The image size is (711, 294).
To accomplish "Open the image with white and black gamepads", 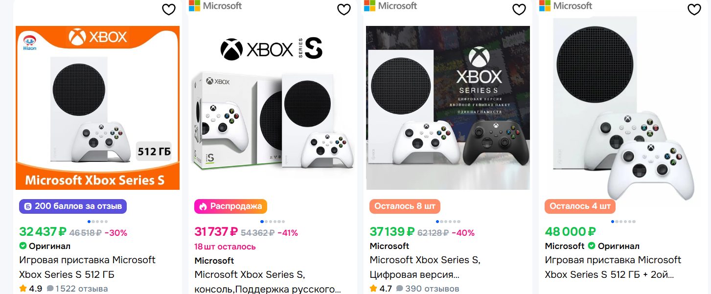I will (448, 108).
